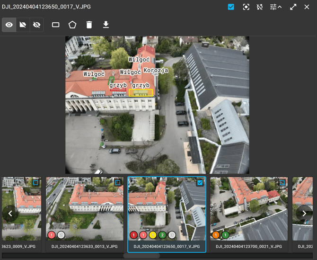Viewport: 317px width, 260px height.
Task: Uncheck the checkbox on thumbnail 0017_V.JPG
Action: pyautogui.click(x=200, y=183)
